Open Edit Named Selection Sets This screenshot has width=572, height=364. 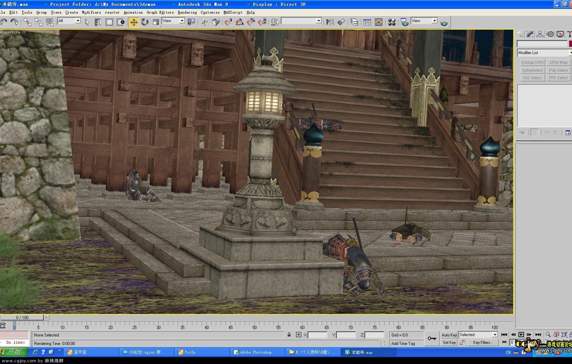pyautogui.click(x=275, y=22)
